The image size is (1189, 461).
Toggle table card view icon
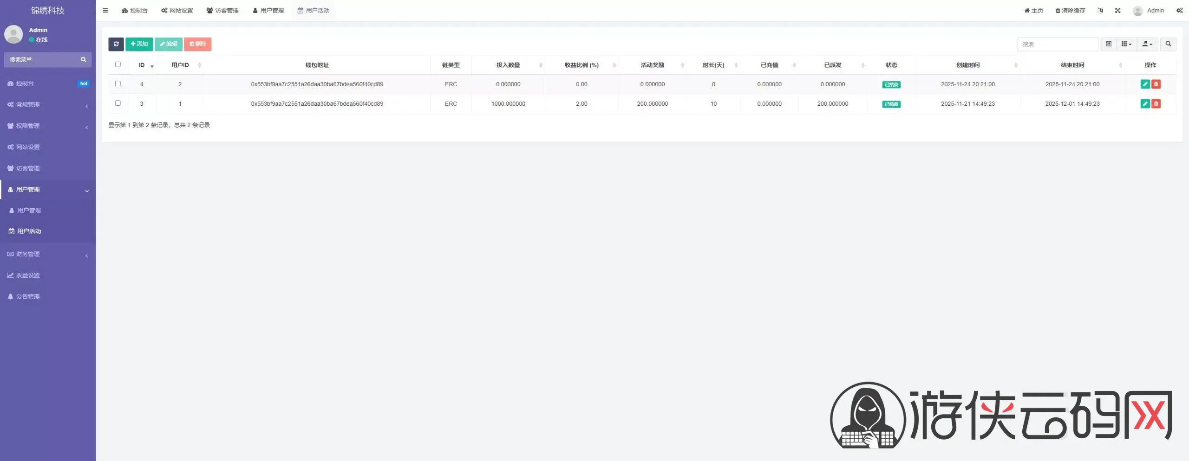(1109, 44)
